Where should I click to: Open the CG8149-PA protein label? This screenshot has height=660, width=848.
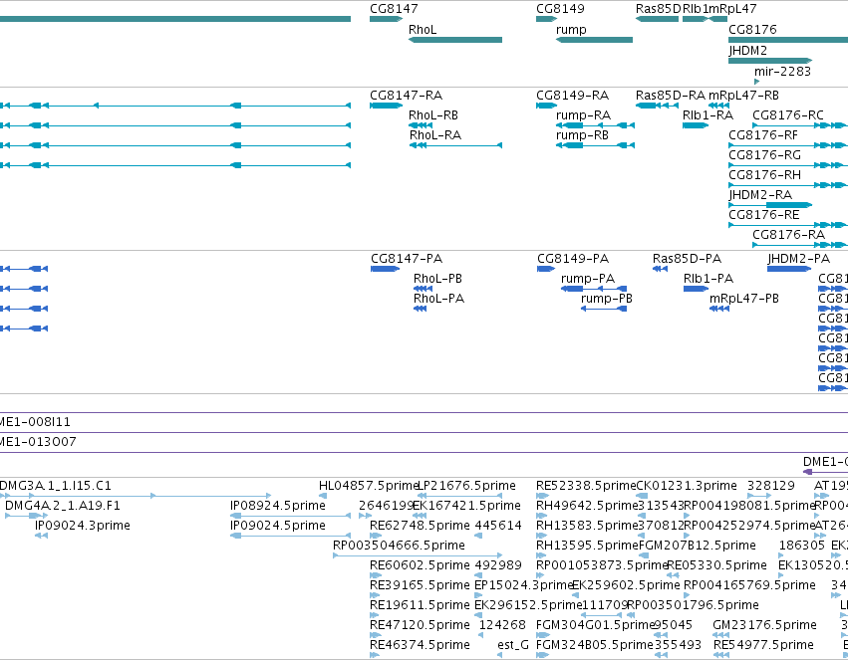[573, 259]
